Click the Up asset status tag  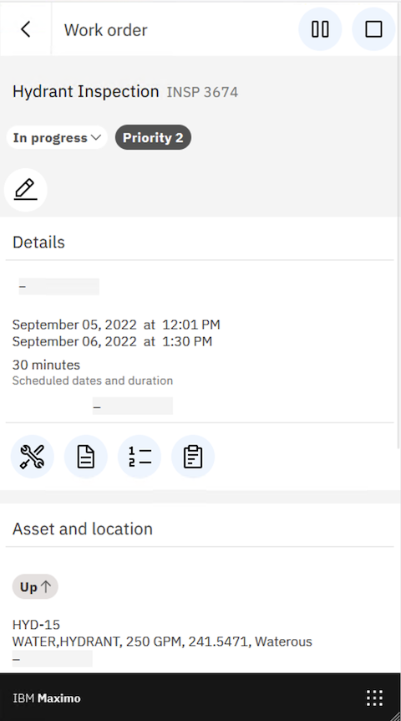35,586
